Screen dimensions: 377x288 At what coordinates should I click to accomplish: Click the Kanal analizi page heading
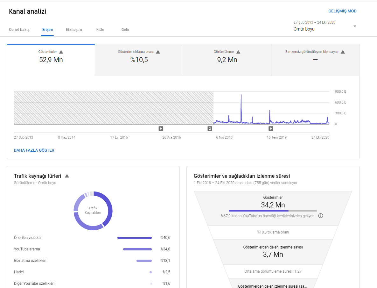point(28,11)
